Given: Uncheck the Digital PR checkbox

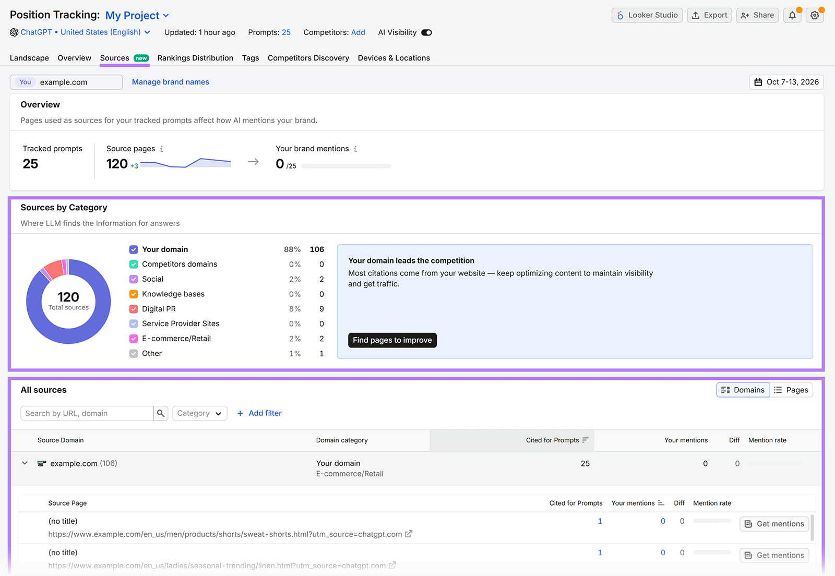Looking at the screenshot, I should pos(134,309).
